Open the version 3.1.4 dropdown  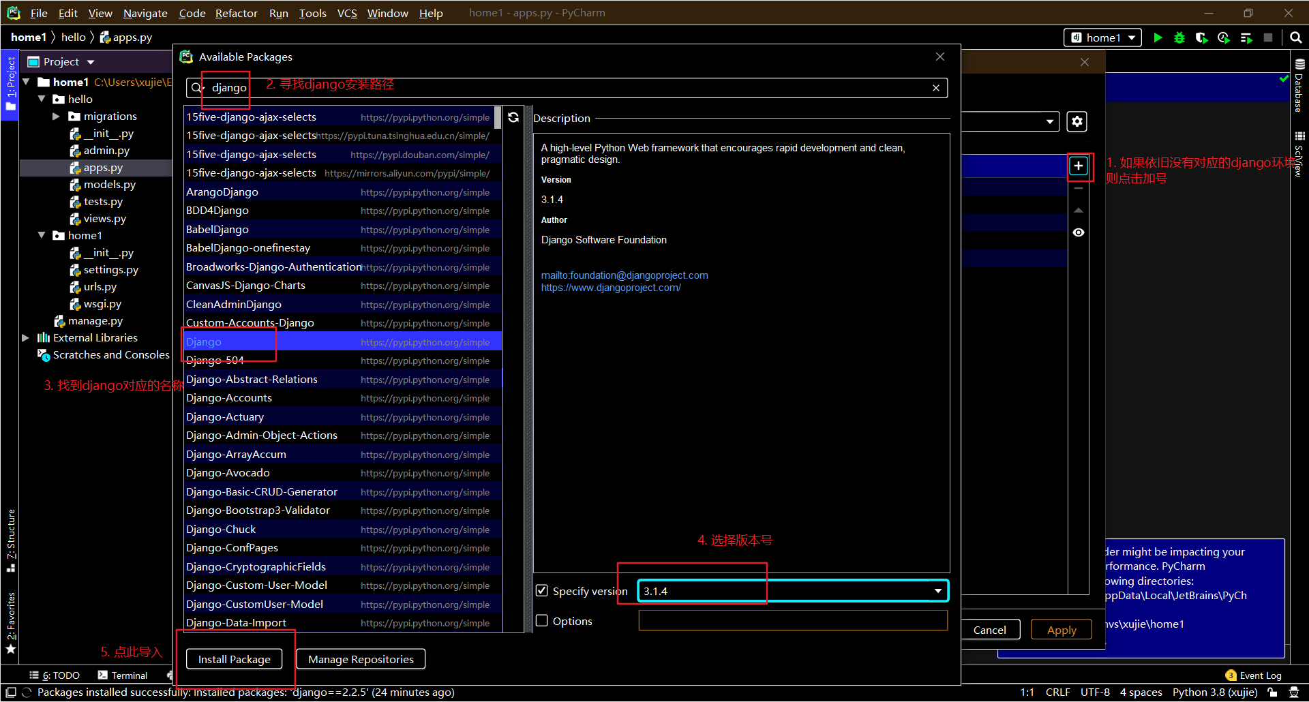click(938, 591)
